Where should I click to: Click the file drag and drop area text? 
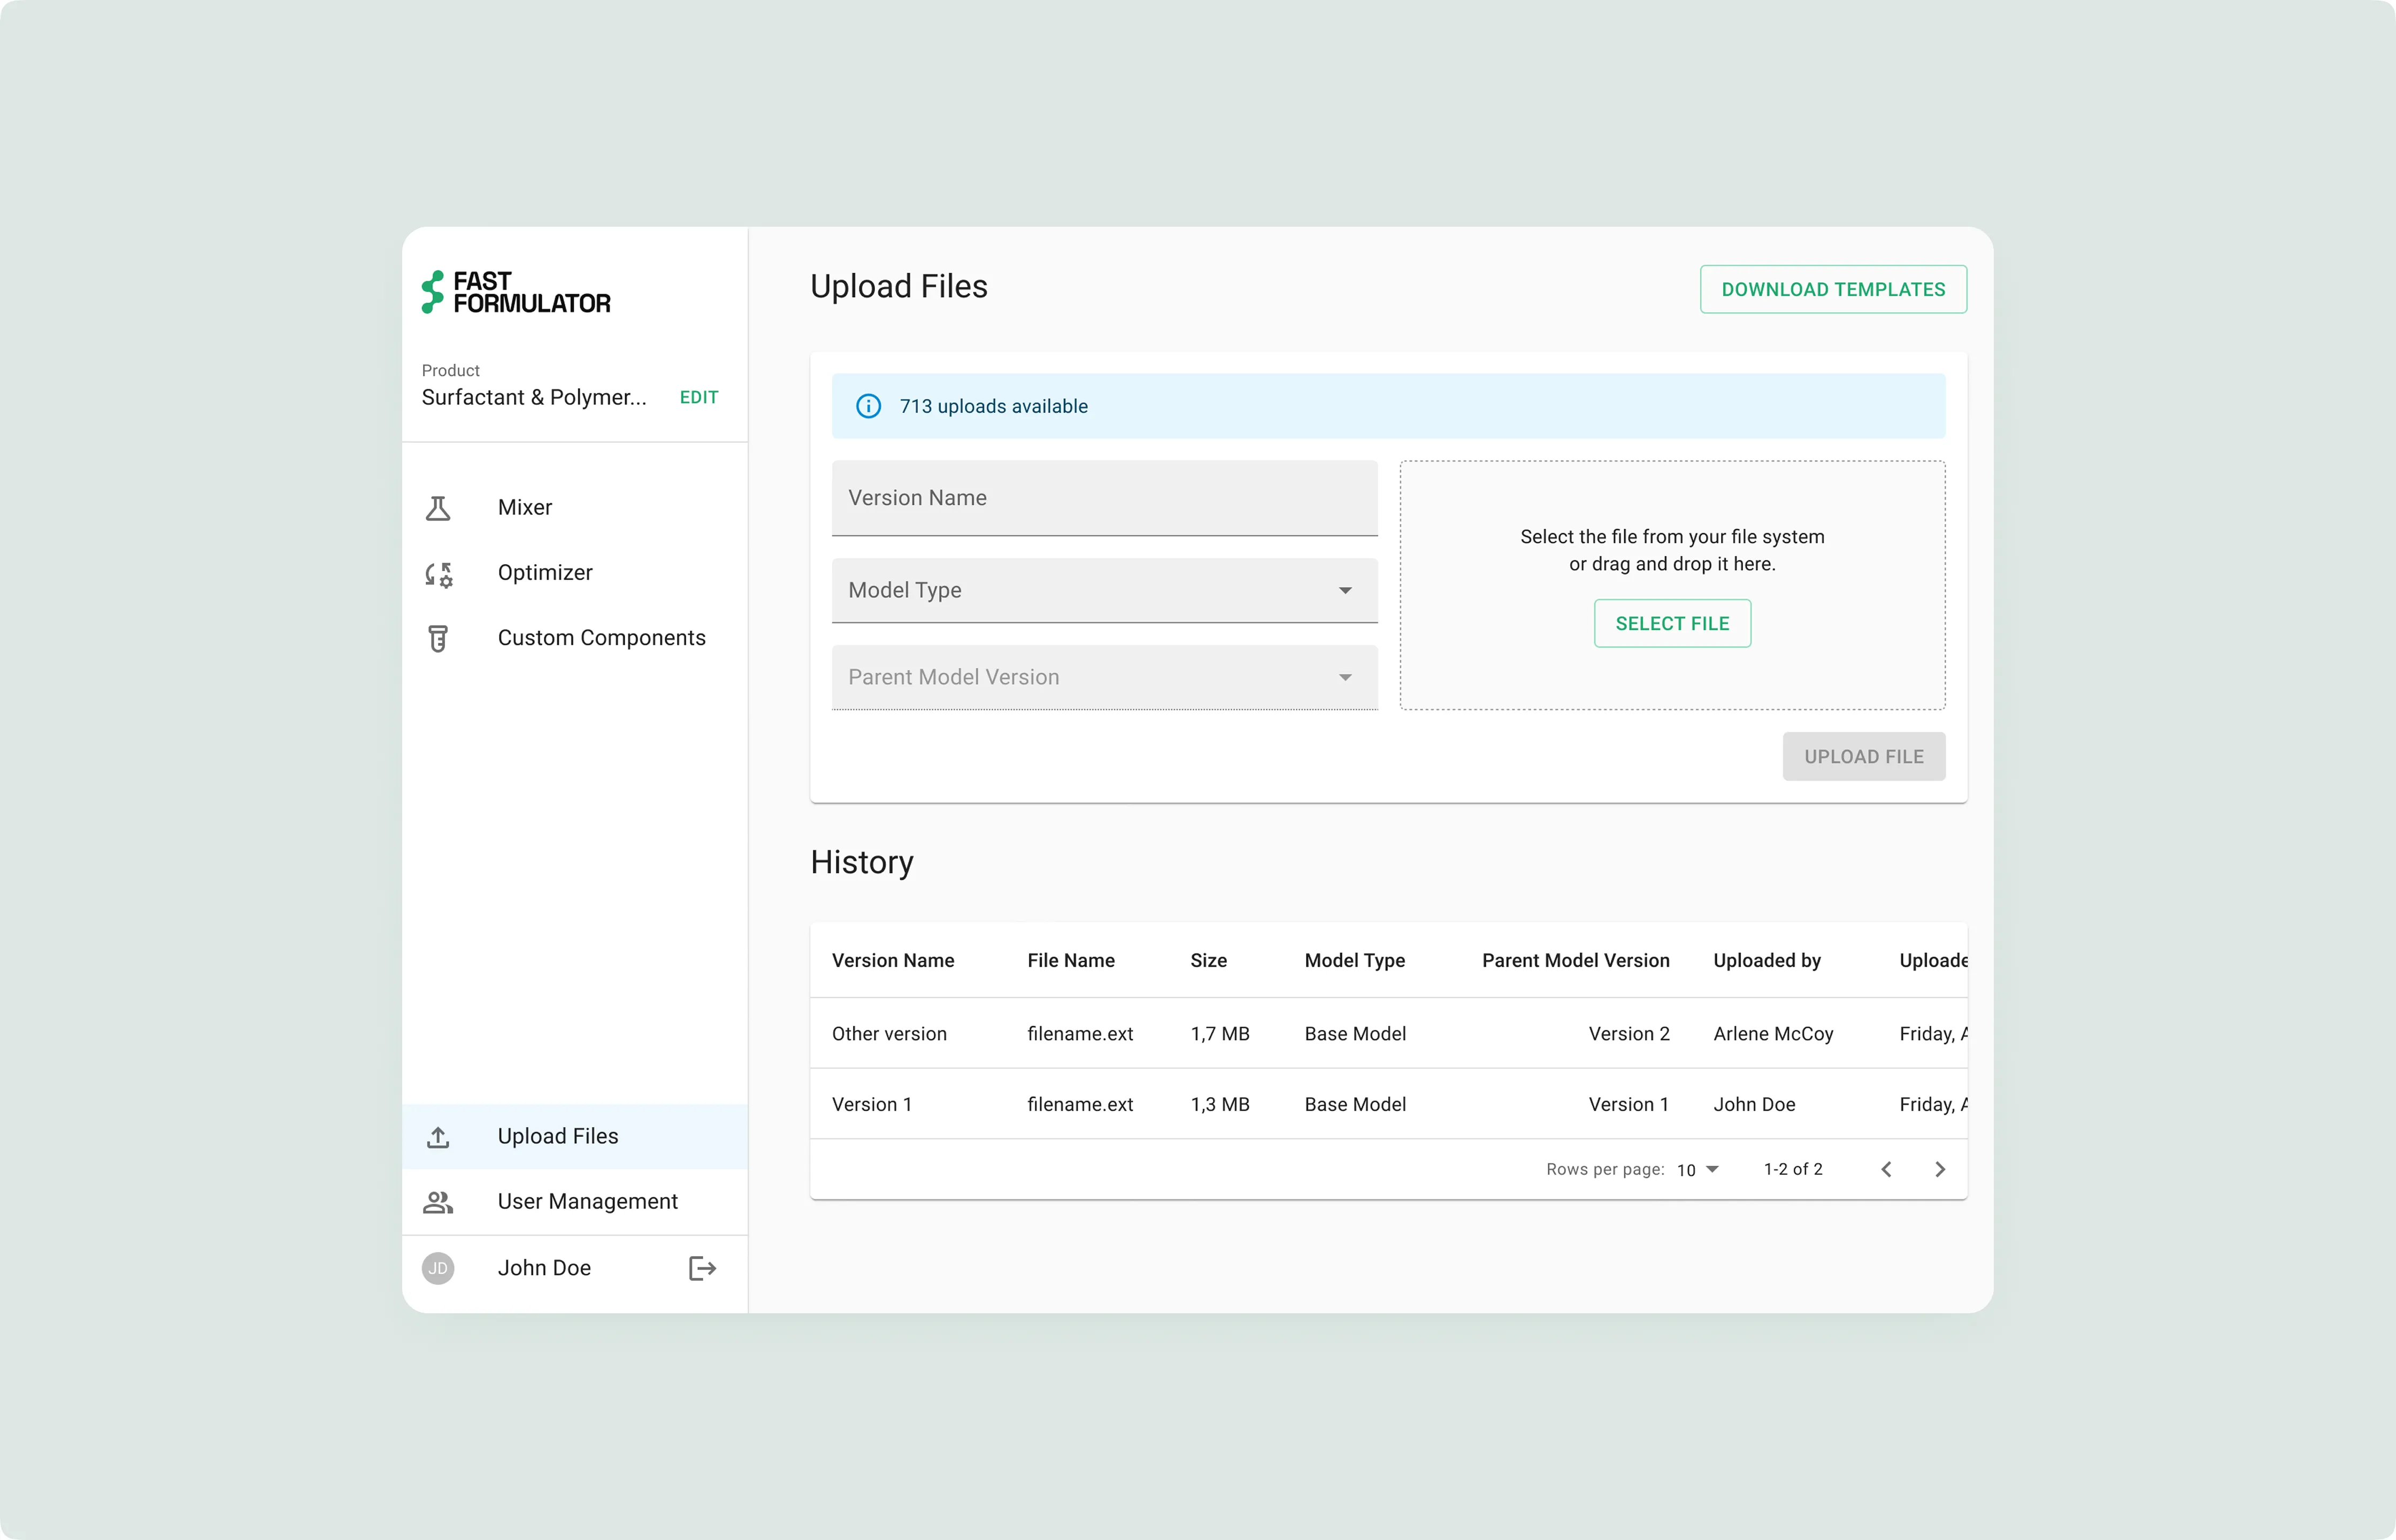1672,550
